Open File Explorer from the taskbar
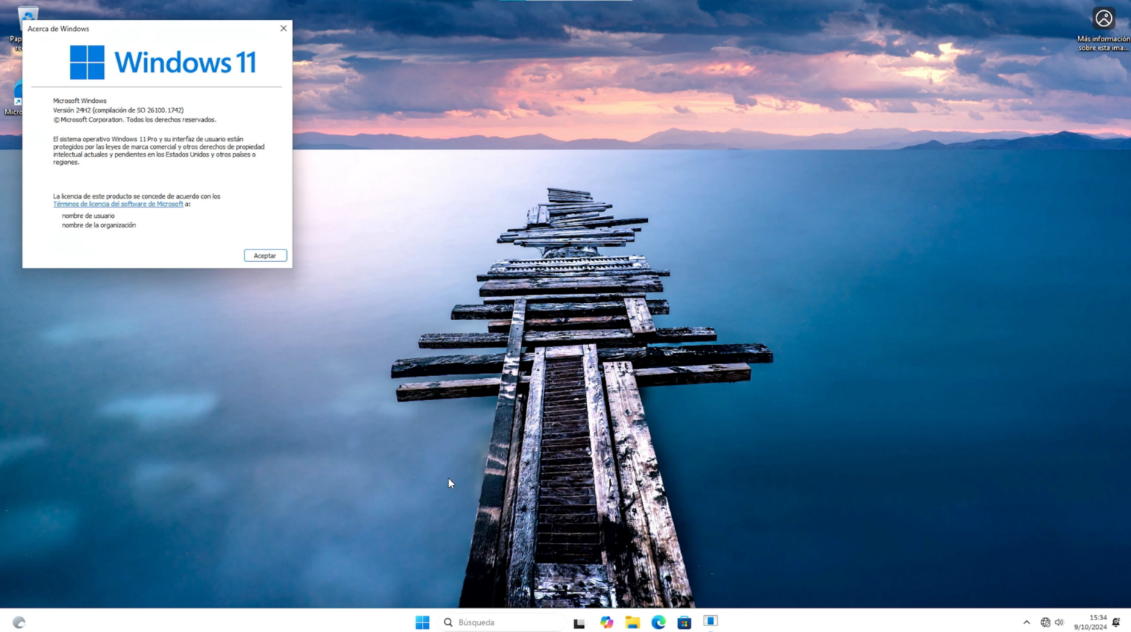 [x=633, y=622]
